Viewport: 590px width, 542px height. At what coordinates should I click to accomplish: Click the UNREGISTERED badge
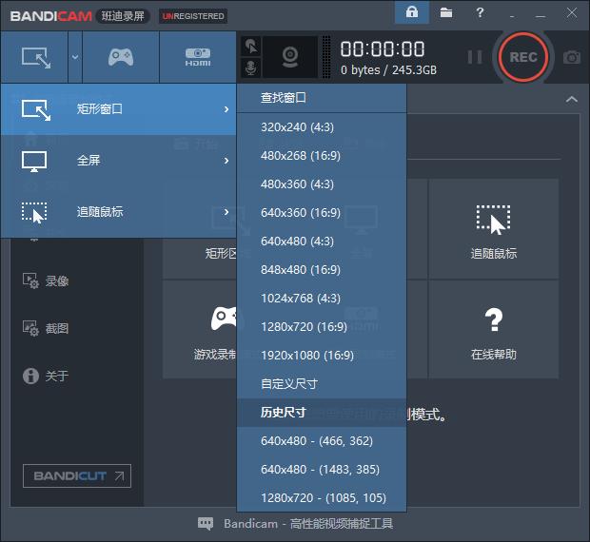(193, 16)
